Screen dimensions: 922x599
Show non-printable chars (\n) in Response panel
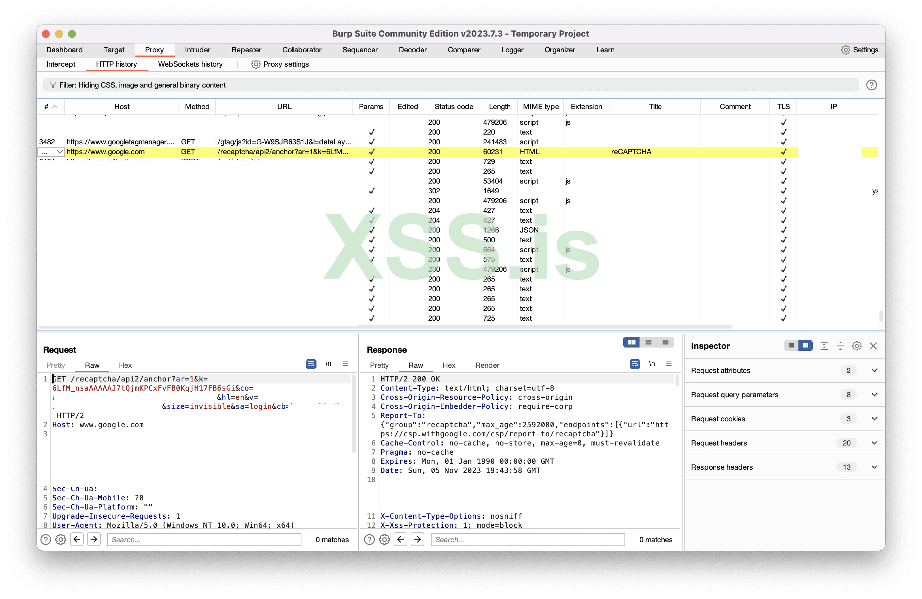pos(652,364)
